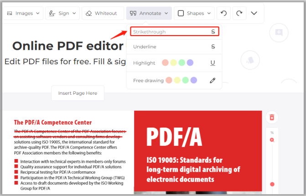The height and width of the screenshot is (196, 306).
Task: Click the add comment bubble icon
Action: coord(279,32)
